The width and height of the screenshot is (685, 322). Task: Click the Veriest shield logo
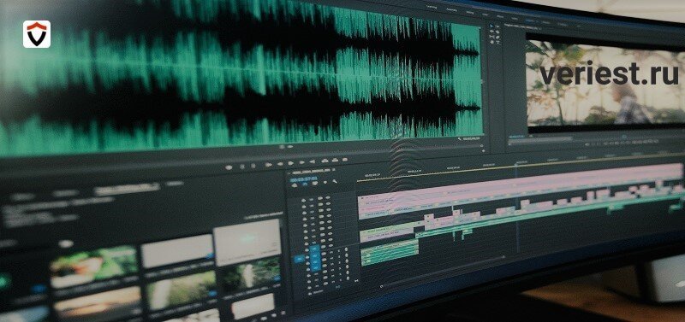click(x=37, y=34)
